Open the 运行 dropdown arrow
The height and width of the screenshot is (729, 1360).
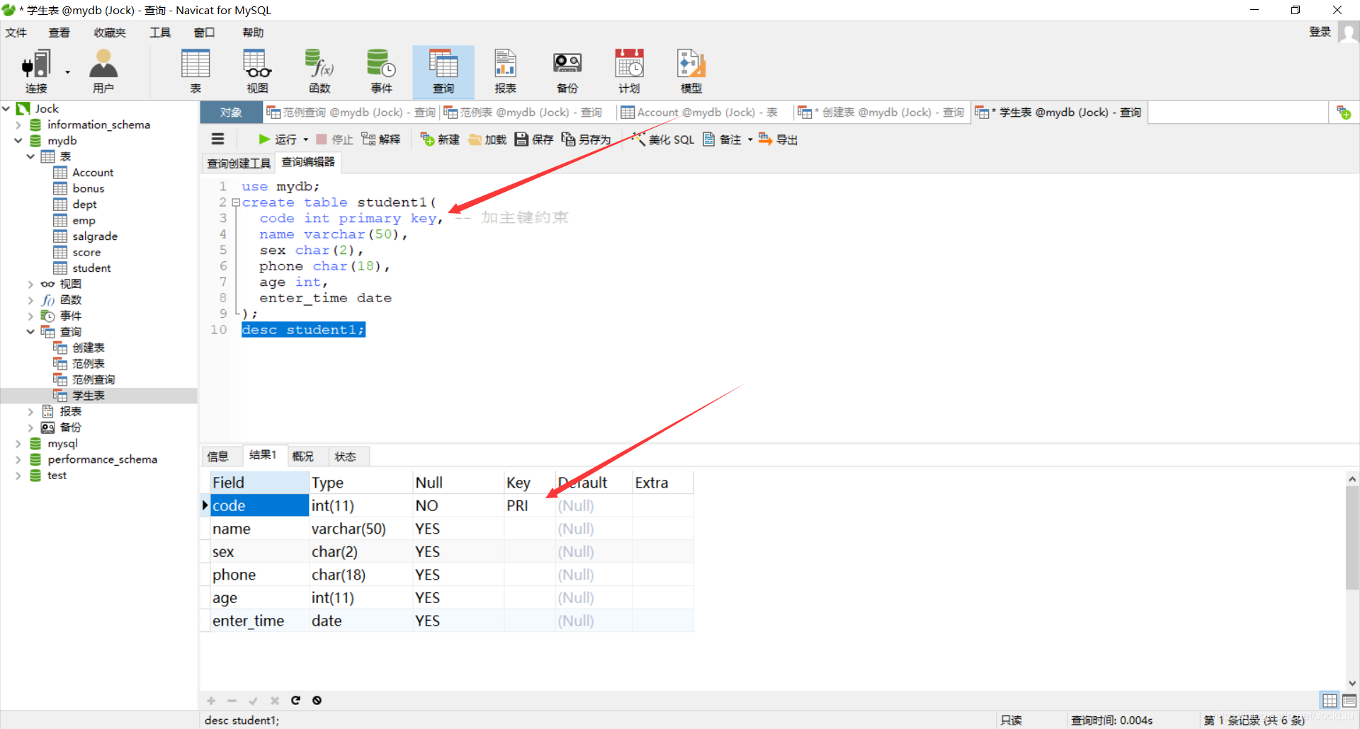[306, 139]
